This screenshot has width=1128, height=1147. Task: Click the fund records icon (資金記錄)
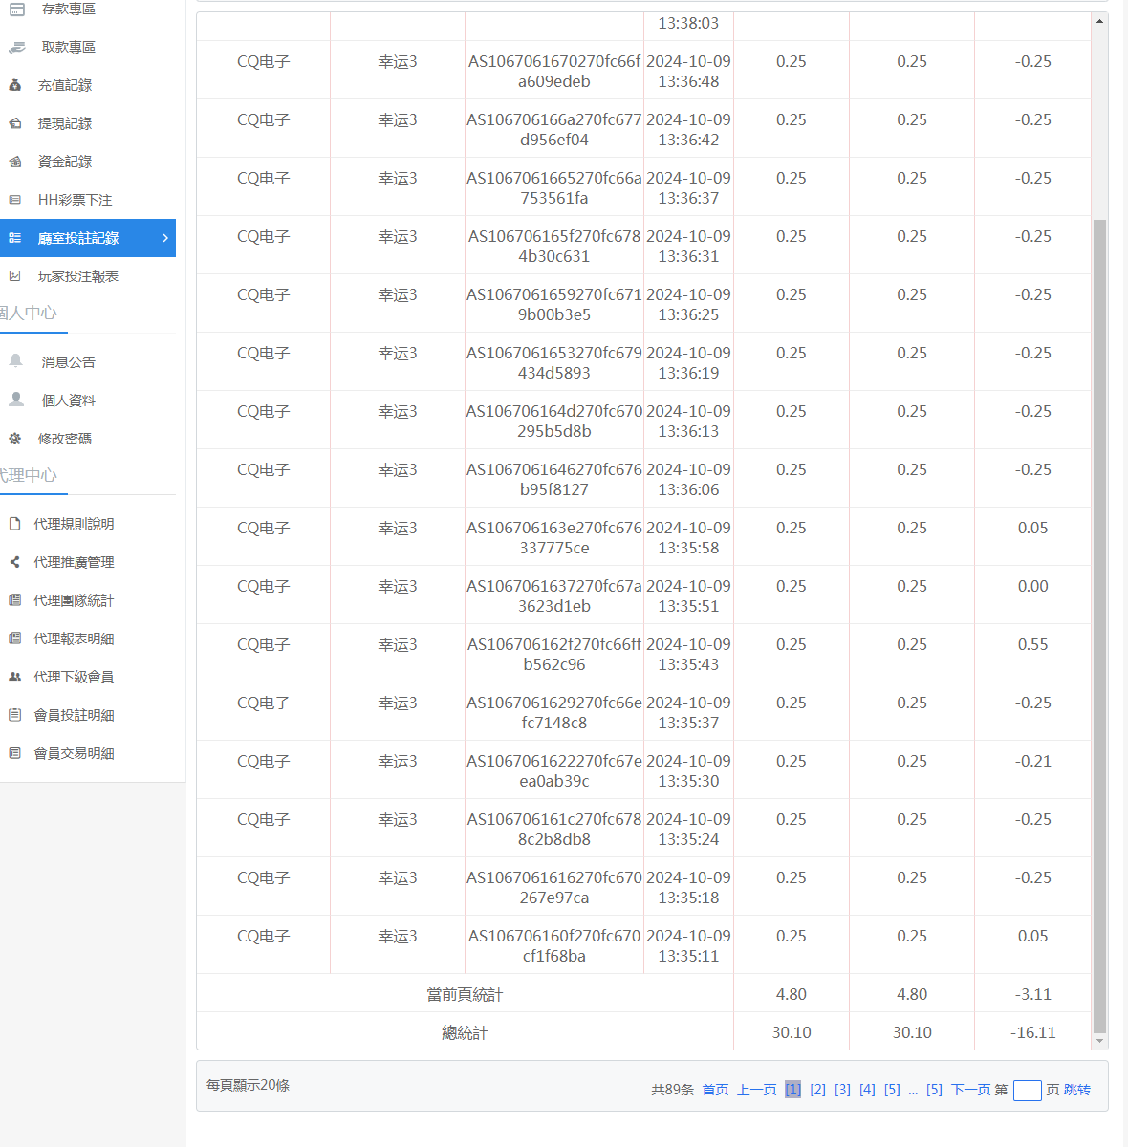click(15, 162)
